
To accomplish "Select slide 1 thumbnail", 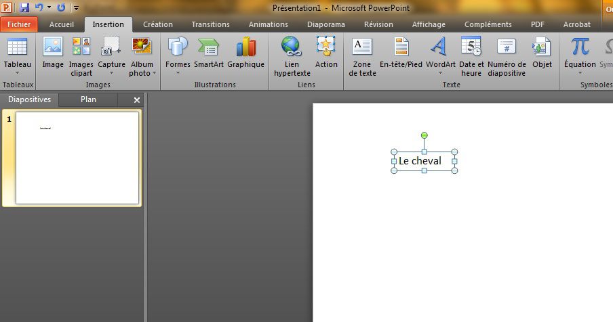I will click(77, 158).
